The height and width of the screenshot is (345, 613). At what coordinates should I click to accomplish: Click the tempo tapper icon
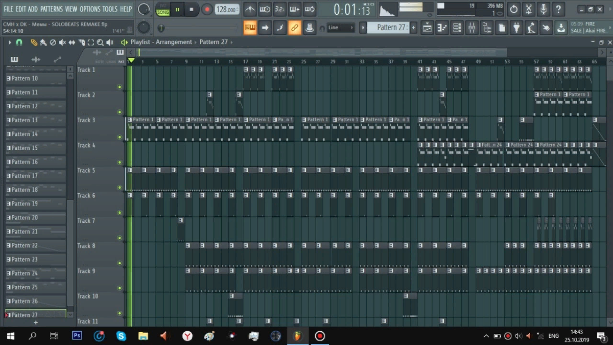[531, 28]
